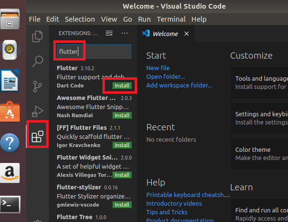Open the Help menu
The height and width of the screenshot is (222, 288).
[199, 19]
